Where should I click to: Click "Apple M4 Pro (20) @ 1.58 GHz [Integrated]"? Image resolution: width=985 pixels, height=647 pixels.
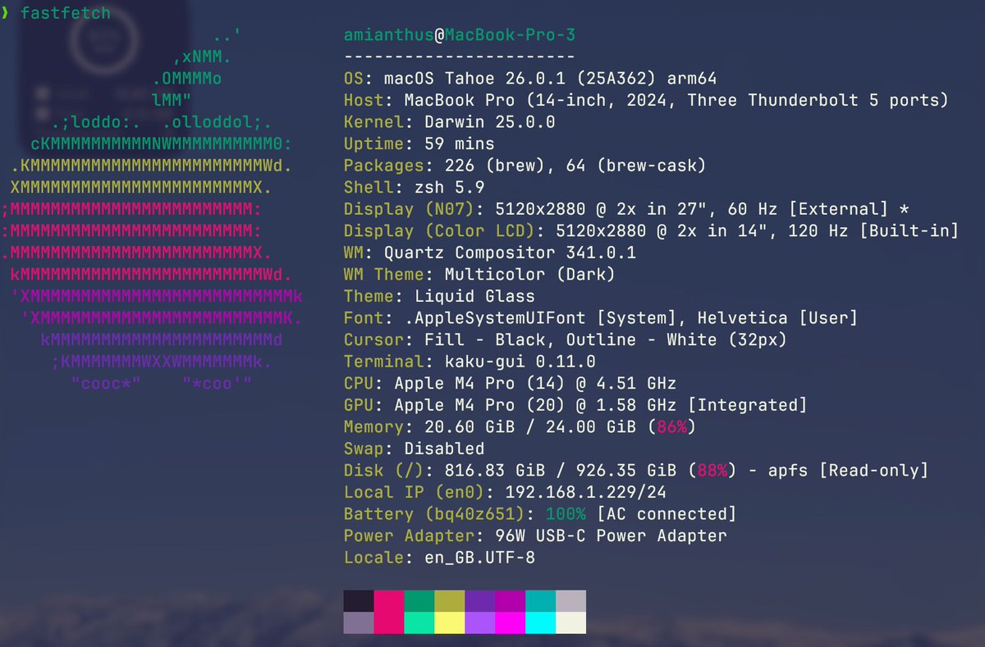click(x=601, y=405)
